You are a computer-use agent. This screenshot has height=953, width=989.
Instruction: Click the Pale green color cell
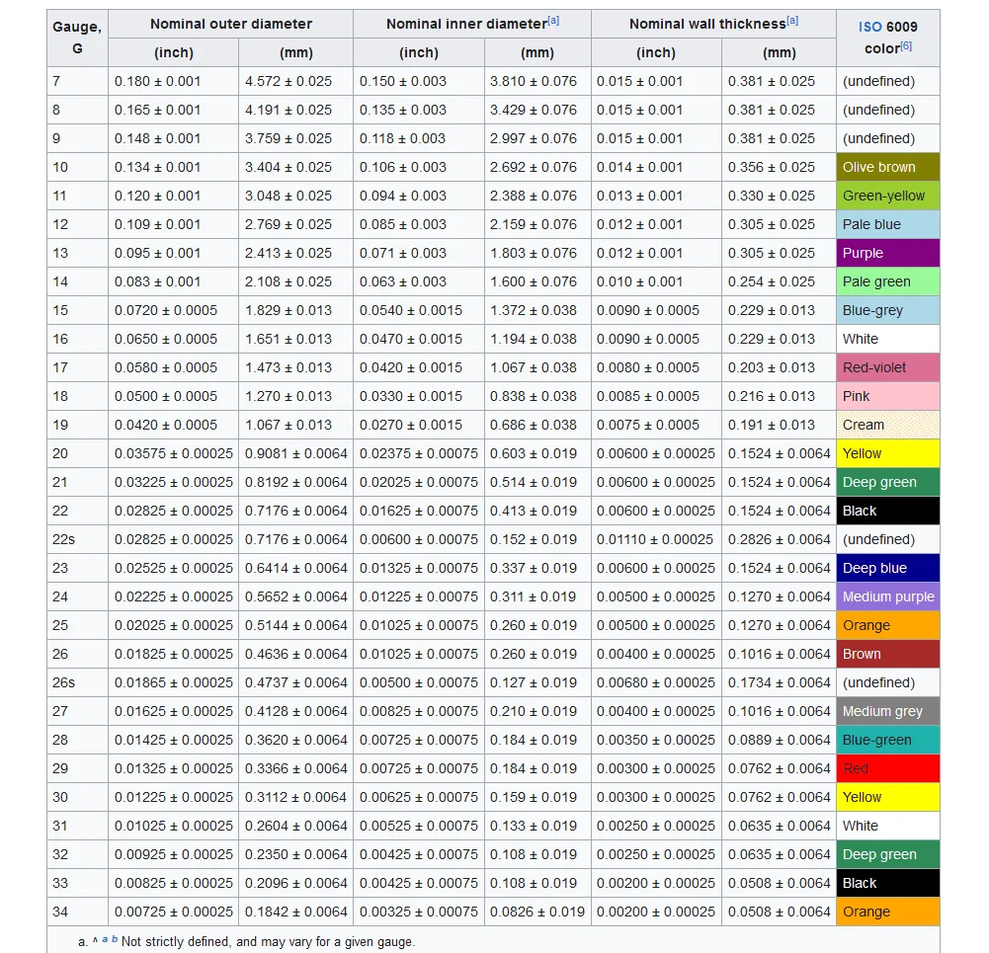pos(888,281)
